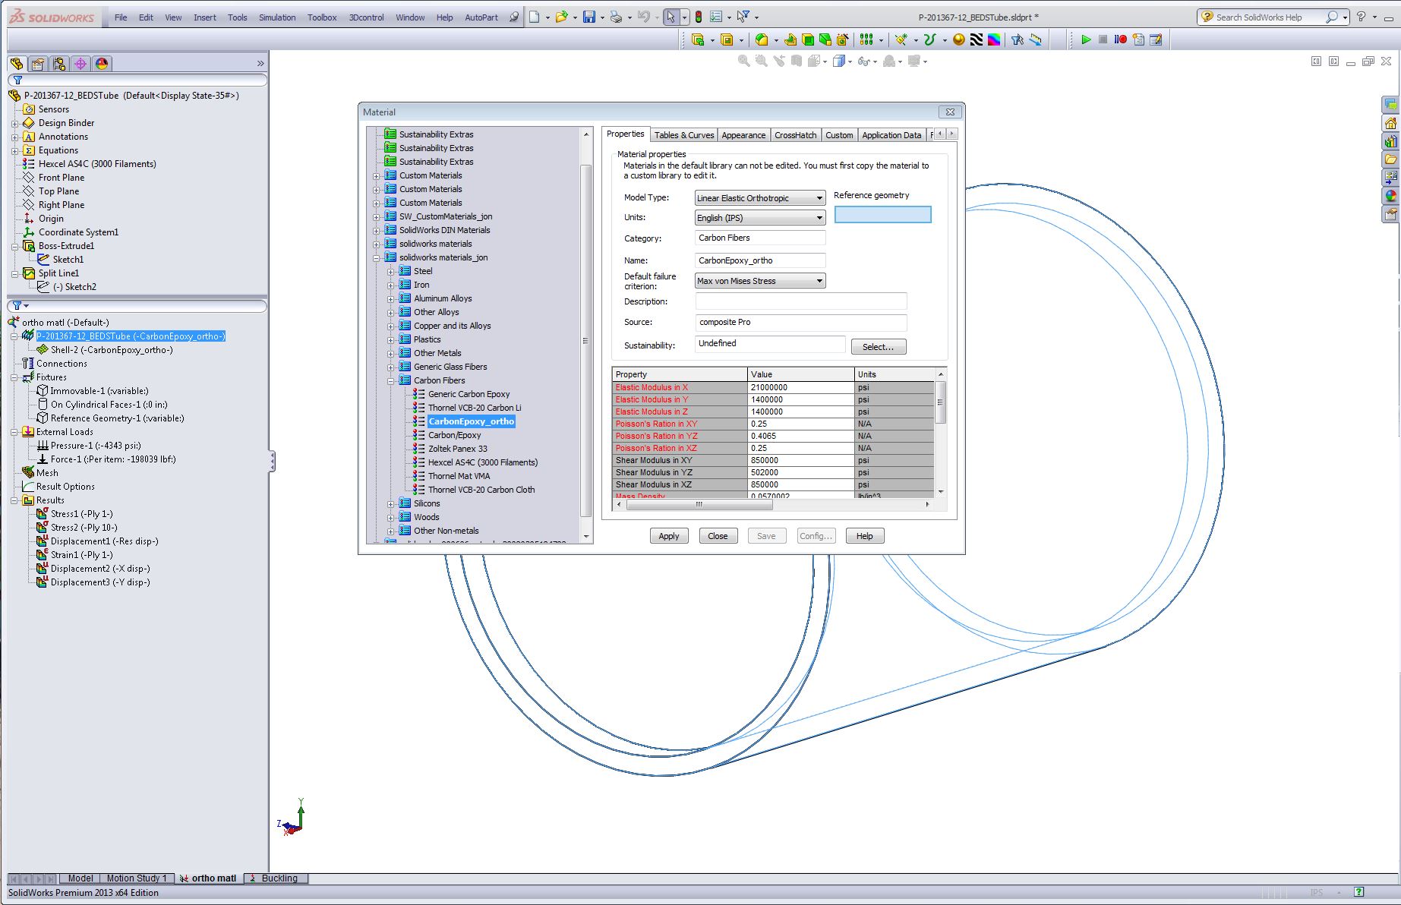Open the Model Type dropdown
Screen dimensions: 1401x905
coord(760,197)
